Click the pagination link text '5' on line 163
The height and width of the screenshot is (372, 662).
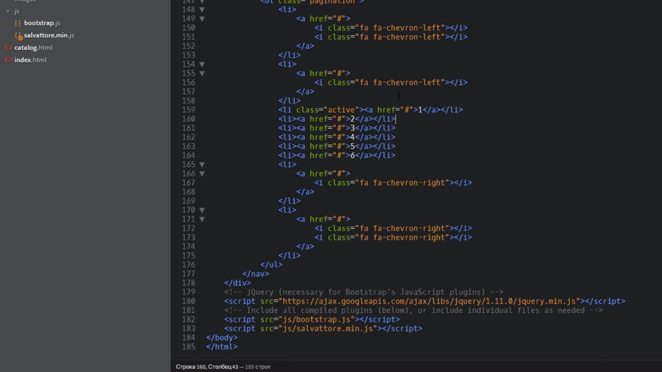[x=352, y=146]
